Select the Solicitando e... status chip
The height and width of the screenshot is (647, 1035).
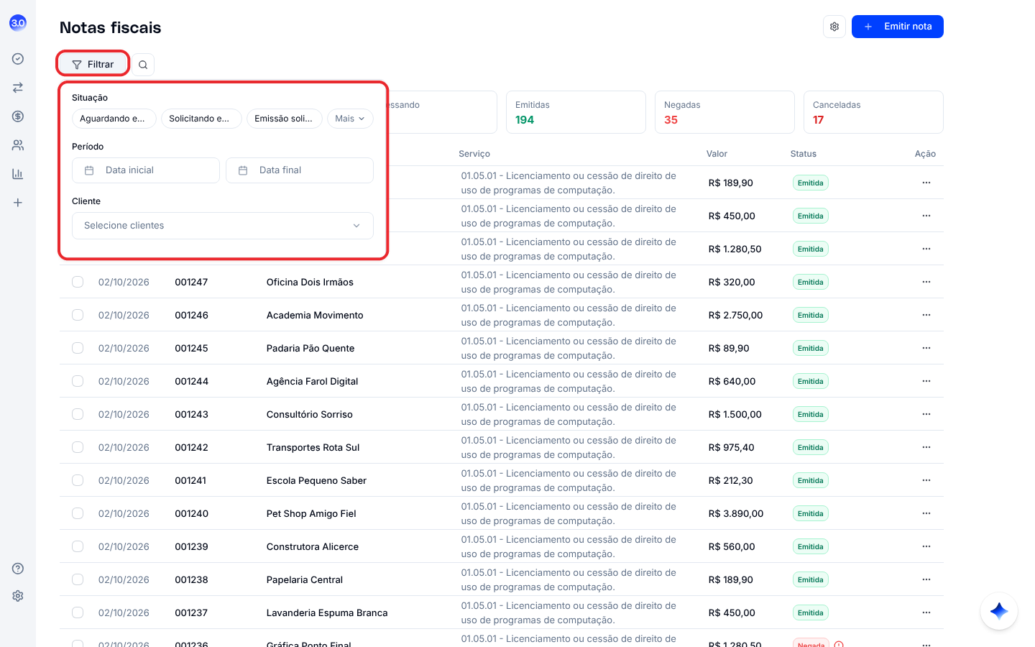201,119
